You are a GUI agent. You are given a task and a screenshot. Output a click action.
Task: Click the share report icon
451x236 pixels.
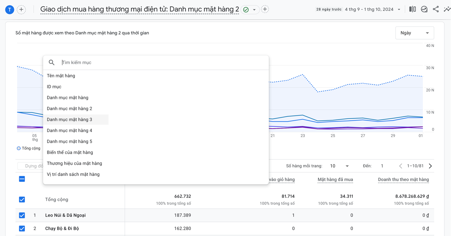pyautogui.click(x=436, y=9)
